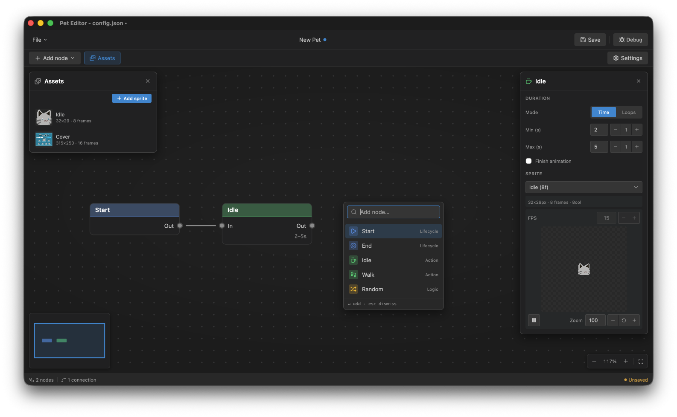The image size is (677, 417).
Task: Click the Random shuffle icon in list
Action: tap(353, 289)
